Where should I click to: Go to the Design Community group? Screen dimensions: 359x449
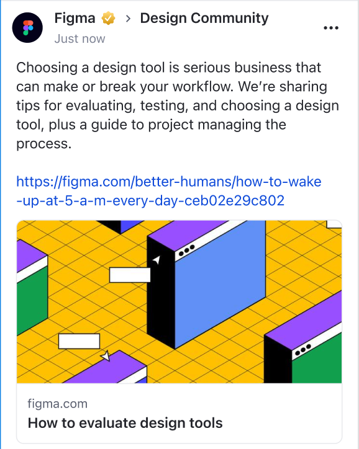tap(204, 19)
